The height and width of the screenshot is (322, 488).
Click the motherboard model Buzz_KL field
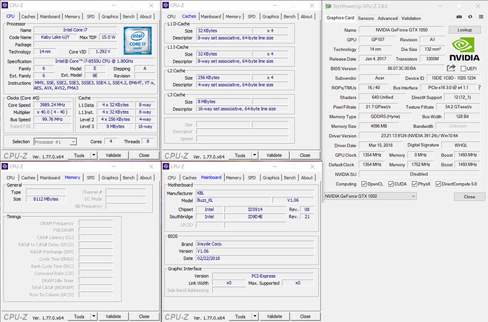[234, 200]
